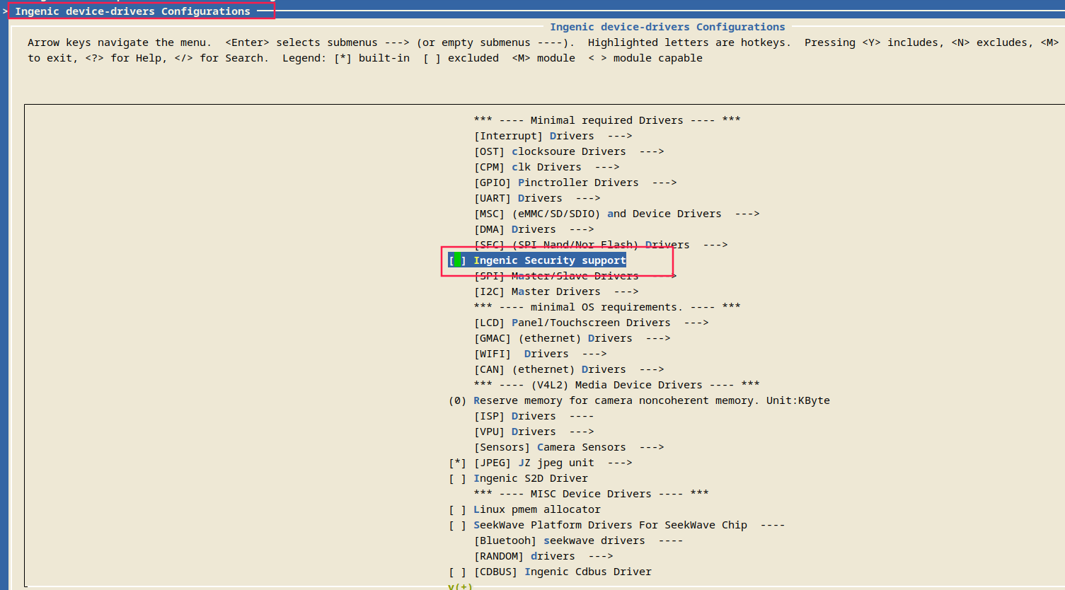Open the [LCD] Panel/Touchscreen Drivers arrow
This screenshot has height=590, width=1065.
696,323
